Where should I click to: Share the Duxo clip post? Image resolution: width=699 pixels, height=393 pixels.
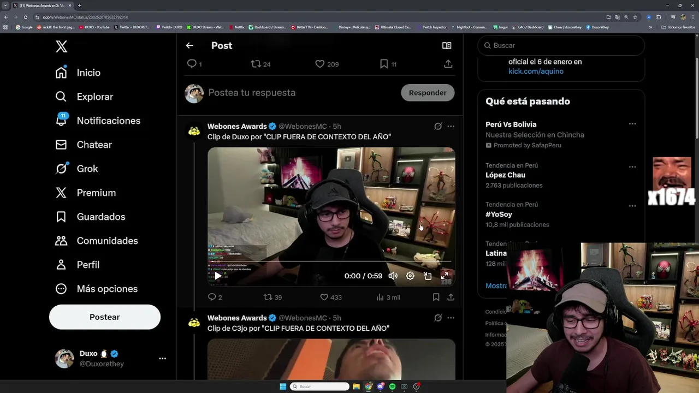click(451, 297)
